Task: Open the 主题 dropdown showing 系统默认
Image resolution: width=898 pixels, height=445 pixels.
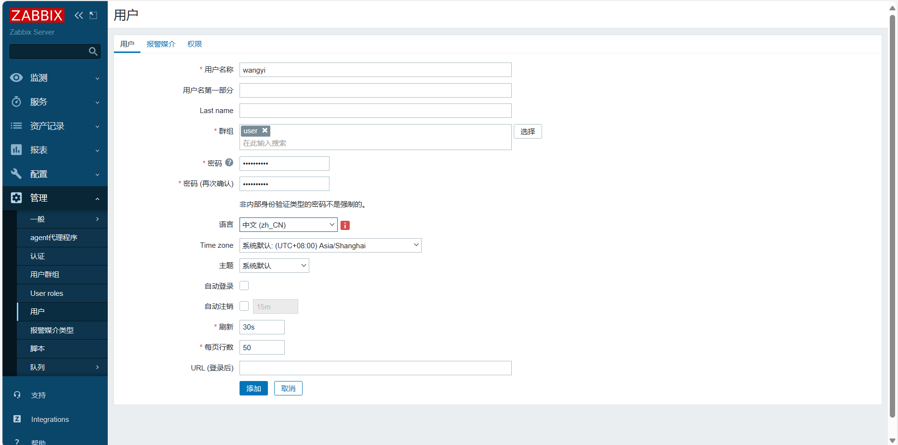Action: click(x=274, y=266)
